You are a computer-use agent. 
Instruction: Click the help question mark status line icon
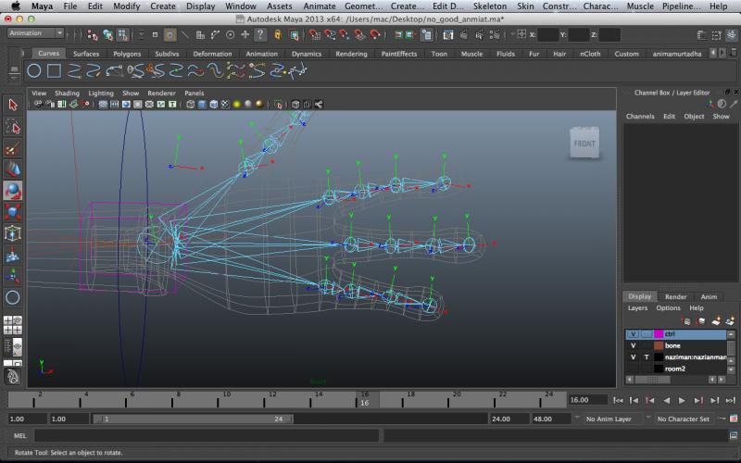(x=261, y=35)
